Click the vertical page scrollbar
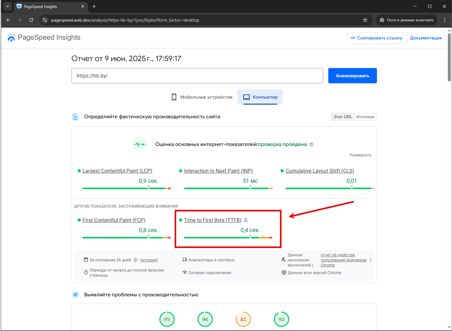Viewport: 452px width, 331px height. (449, 57)
